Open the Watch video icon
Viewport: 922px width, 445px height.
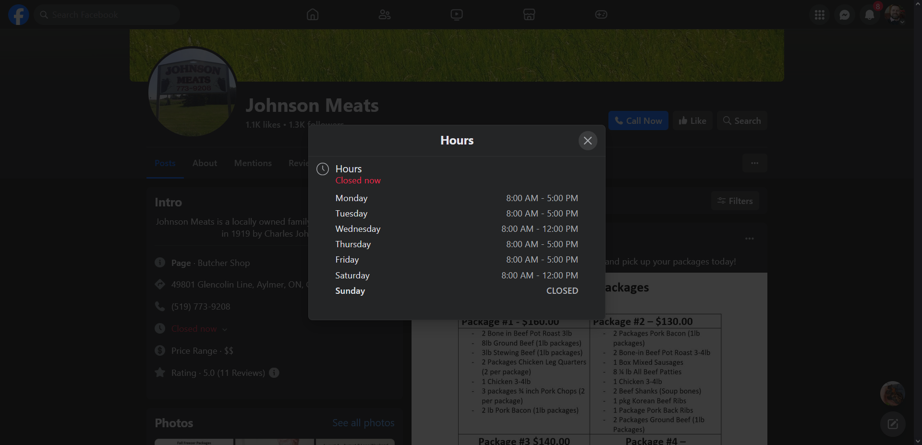point(457,14)
